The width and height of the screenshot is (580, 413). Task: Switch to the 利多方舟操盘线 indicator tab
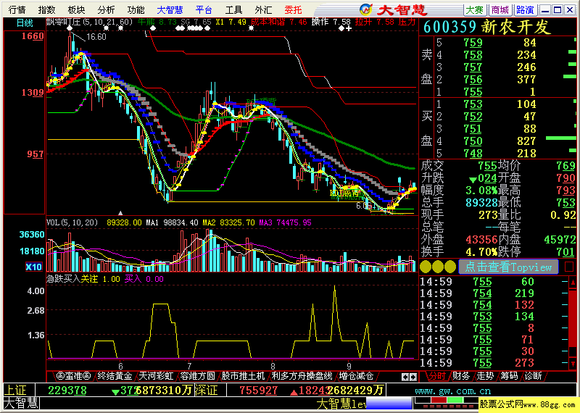(302, 376)
